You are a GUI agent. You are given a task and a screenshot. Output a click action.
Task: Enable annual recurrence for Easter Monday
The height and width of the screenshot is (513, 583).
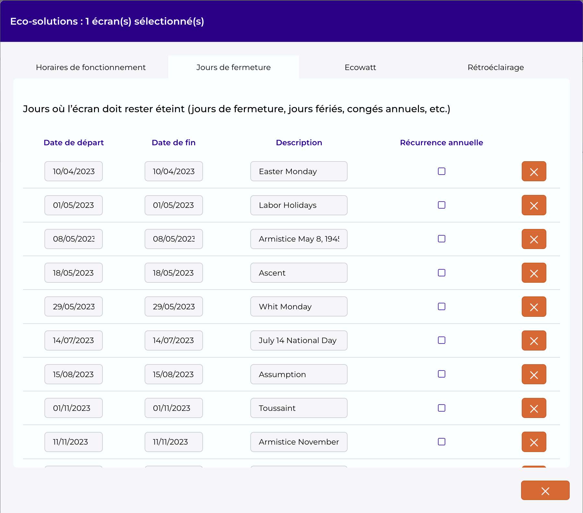coord(441,171)
